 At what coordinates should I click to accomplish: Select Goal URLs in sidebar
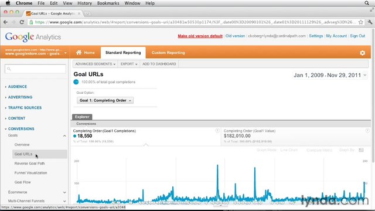(40, 154)
